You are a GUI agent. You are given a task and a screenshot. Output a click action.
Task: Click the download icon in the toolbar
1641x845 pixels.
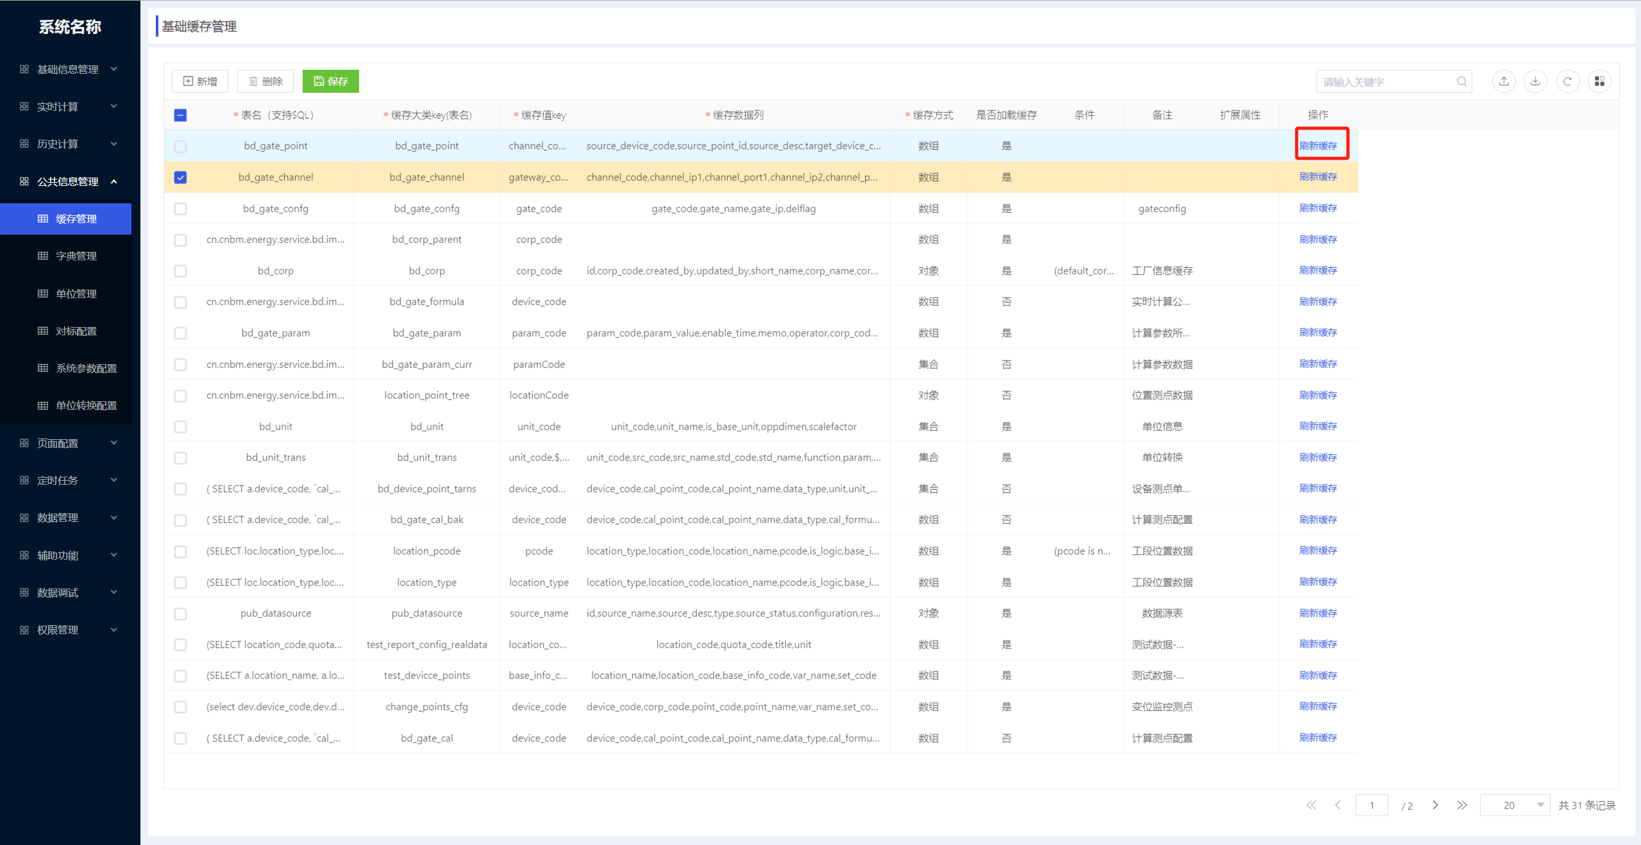click(1536, 81)
